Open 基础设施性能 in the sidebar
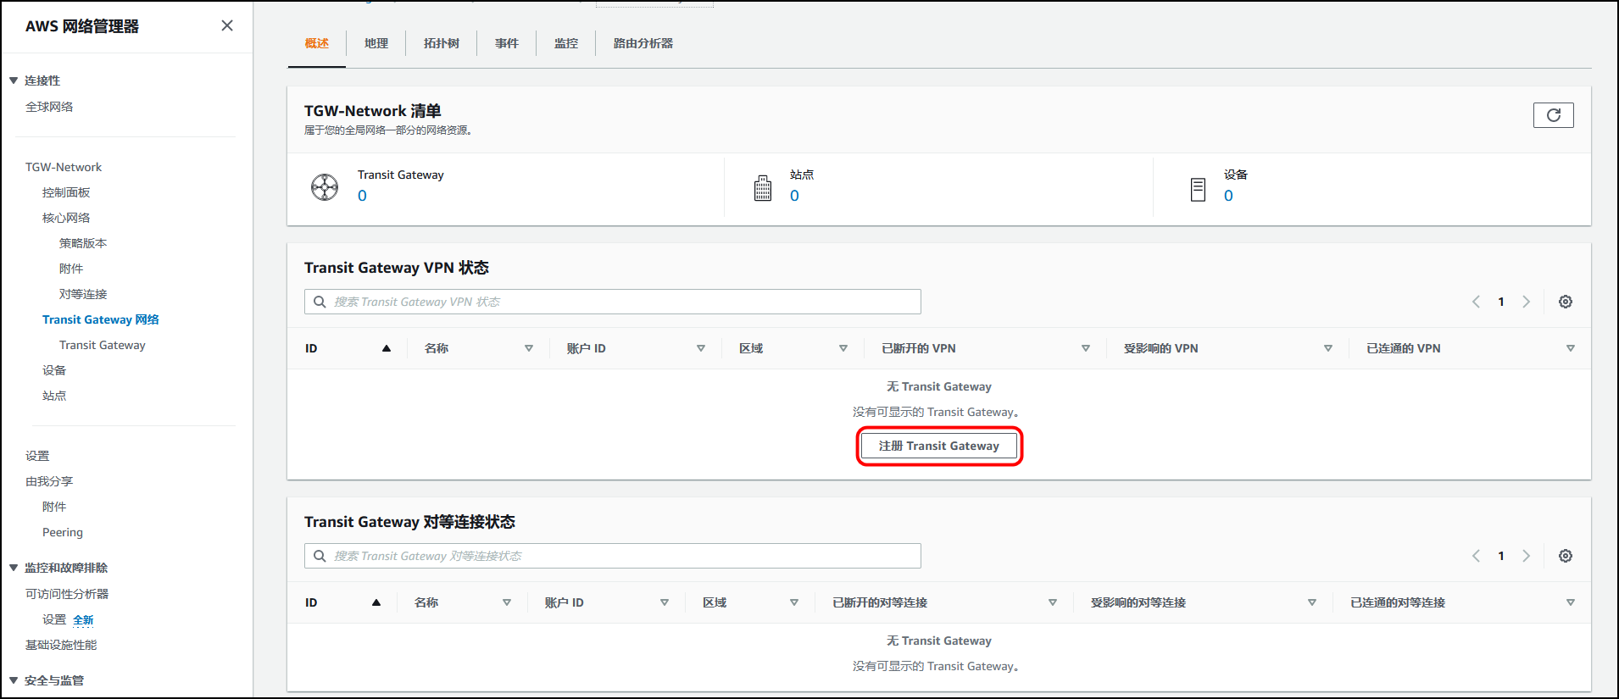 [x=61, y=645]
